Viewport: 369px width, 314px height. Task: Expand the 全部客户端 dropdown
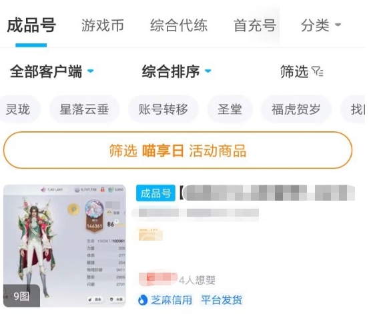tap(52, 71)
